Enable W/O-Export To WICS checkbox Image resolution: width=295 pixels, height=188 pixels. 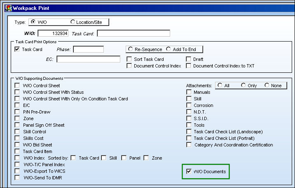(17, 171)
